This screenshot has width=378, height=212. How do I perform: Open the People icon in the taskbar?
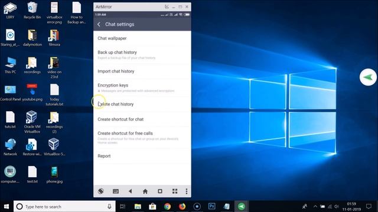click(305, 207)
